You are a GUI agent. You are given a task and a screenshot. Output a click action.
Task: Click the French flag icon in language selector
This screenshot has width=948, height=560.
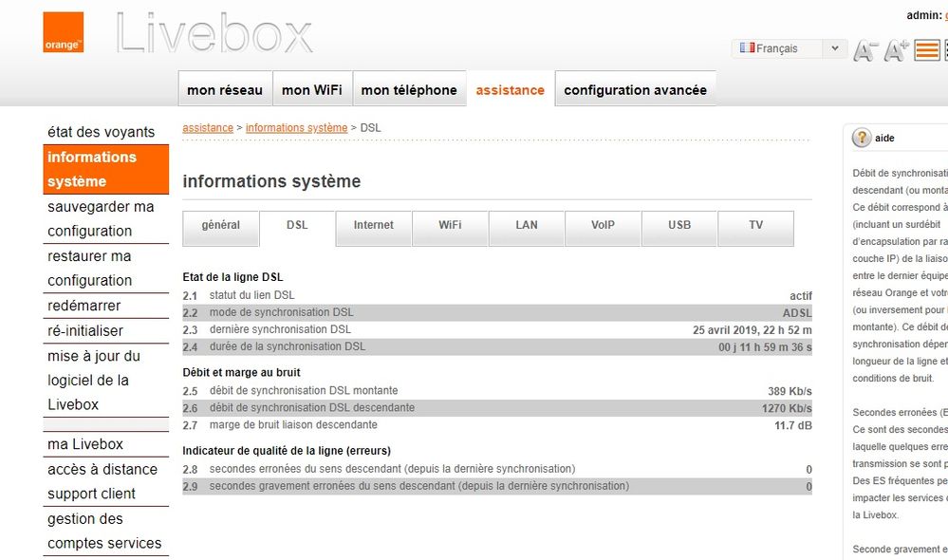749,47
